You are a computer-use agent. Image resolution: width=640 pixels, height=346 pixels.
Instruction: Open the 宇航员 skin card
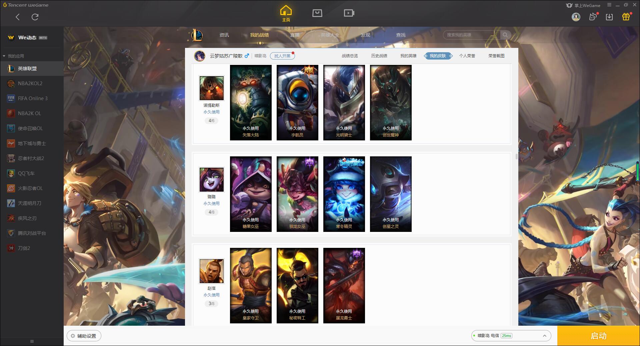click(297, 102)
